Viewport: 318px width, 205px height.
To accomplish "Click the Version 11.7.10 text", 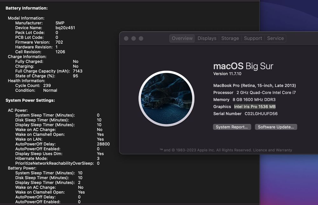I will tap(227, 74).
